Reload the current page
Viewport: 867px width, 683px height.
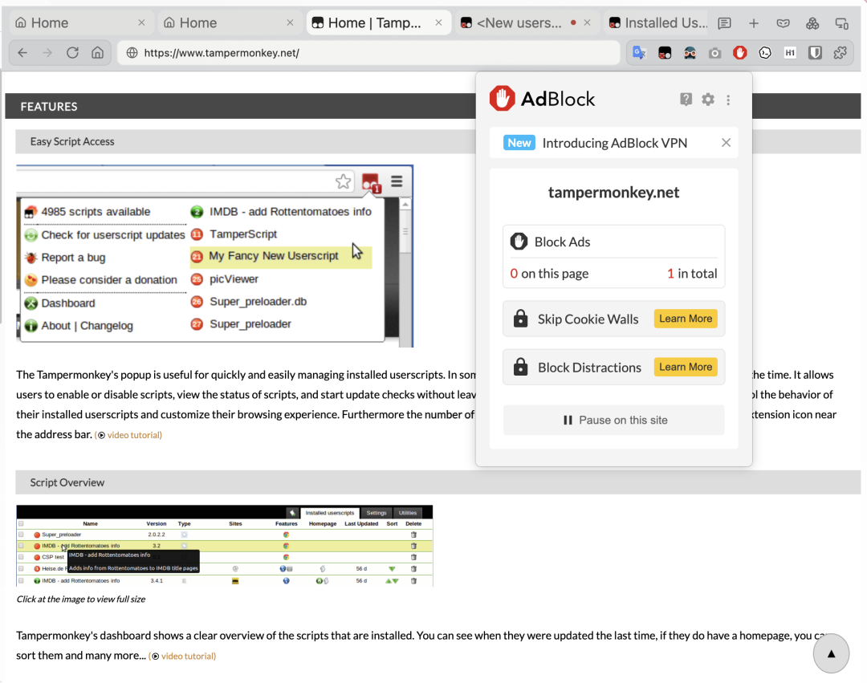[72, 52]
